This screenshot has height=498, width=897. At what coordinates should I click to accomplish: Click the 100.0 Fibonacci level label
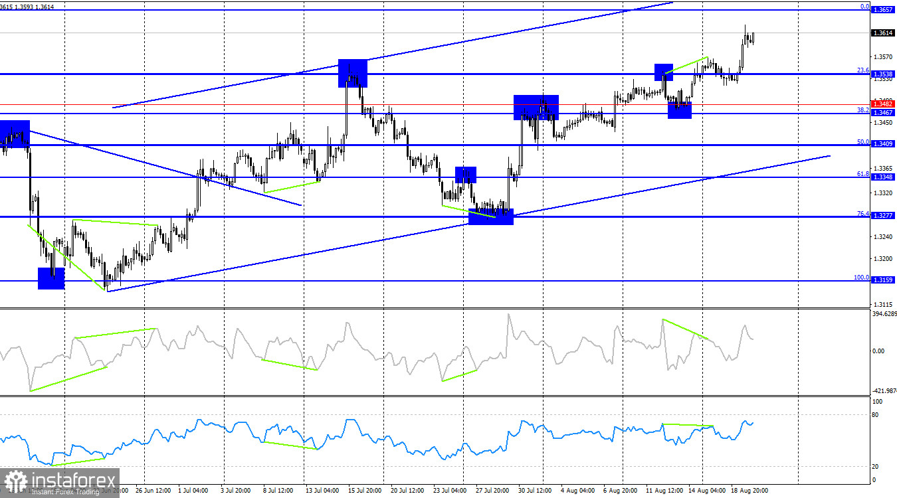[x=862, y=277]
